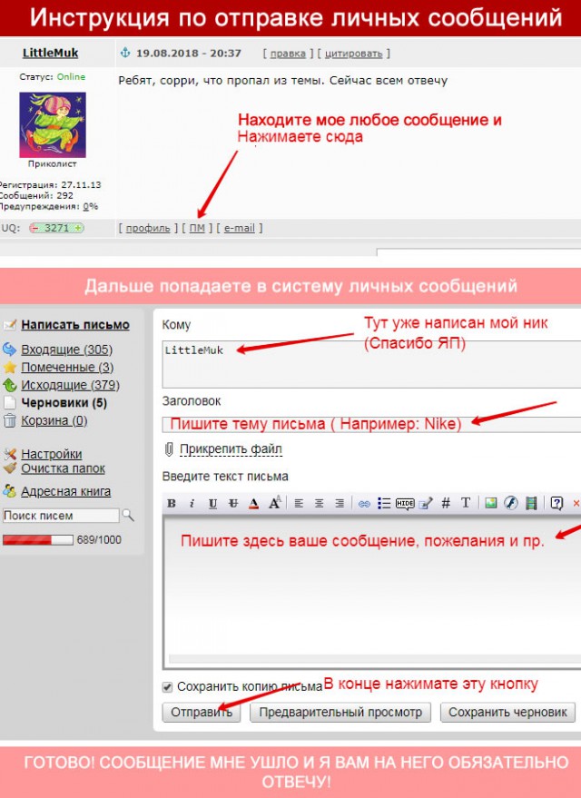Increase UQ rating with plus button
This screenshot has width=581, height=798.
tap(78, 228)
